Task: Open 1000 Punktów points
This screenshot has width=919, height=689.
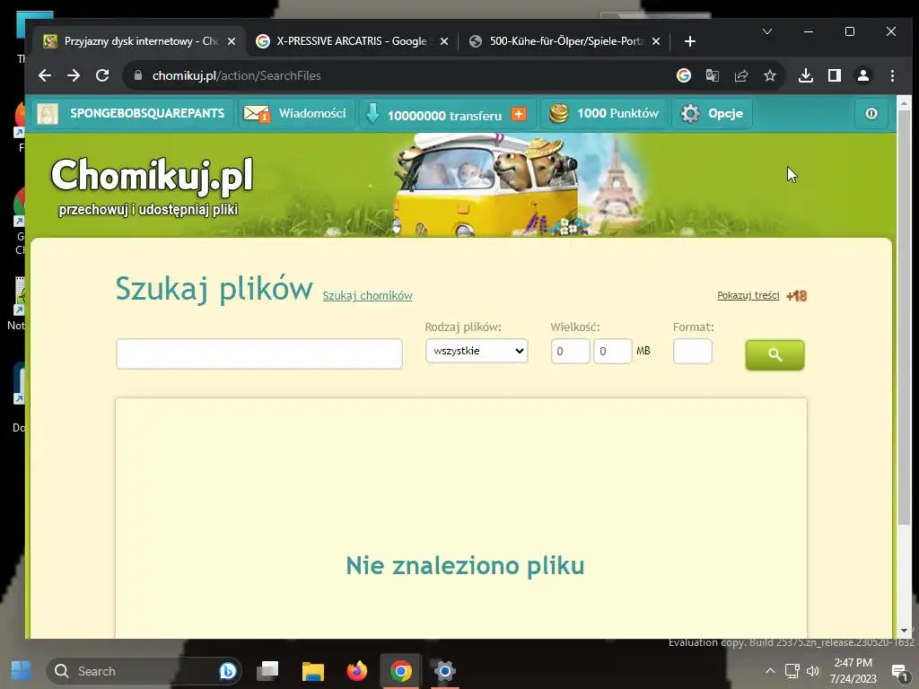Action: pos(617,113)
